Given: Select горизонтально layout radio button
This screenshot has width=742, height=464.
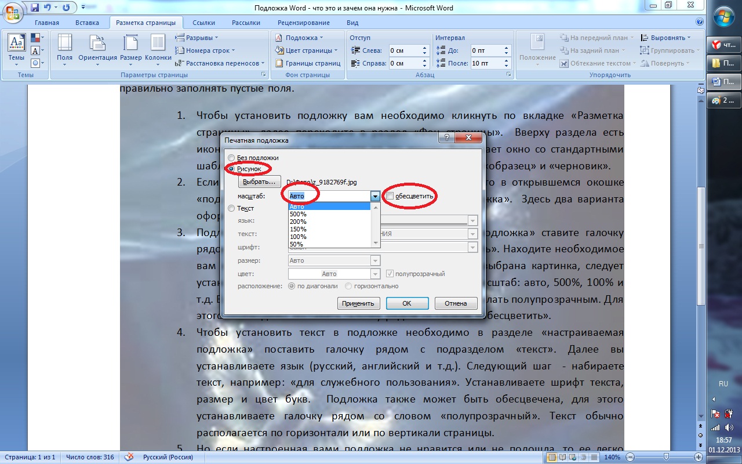Looking at the screenshot, I should point(348,286).
